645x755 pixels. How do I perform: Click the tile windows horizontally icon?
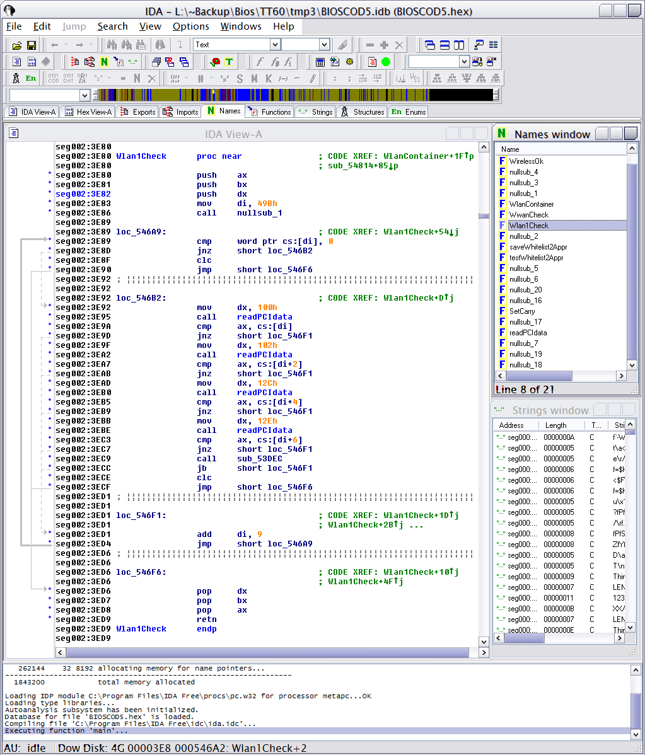coord(445,45)
